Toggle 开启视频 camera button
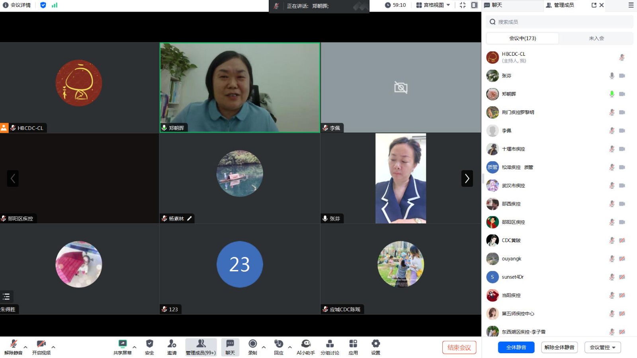Screen dimensions: 637x358 (41, 346)
